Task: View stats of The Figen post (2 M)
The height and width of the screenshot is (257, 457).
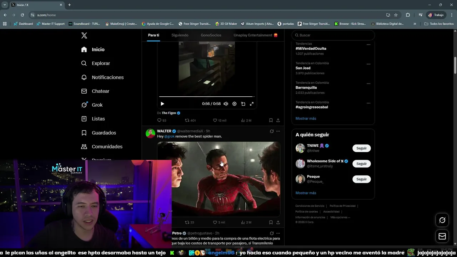Action: tap(246, 120)
